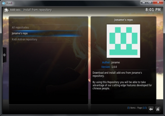
Task: Open Joname's repo in the list
Action: (x=46, y=33)
